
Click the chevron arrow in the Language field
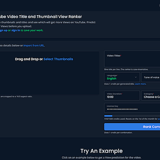(x=136, y=77)
